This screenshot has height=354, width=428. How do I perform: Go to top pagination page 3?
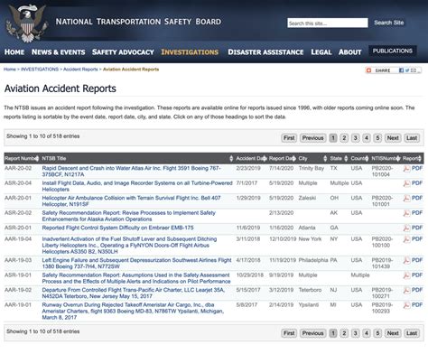pos(356,138)
